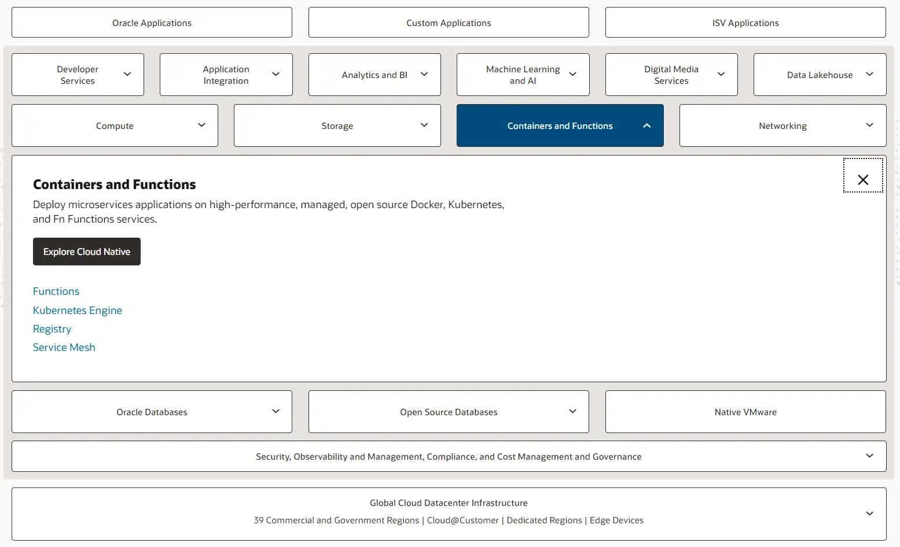Expand the Application Integration dropdown
This screenshot has height=547, width=900.
(x=226, y=75)
